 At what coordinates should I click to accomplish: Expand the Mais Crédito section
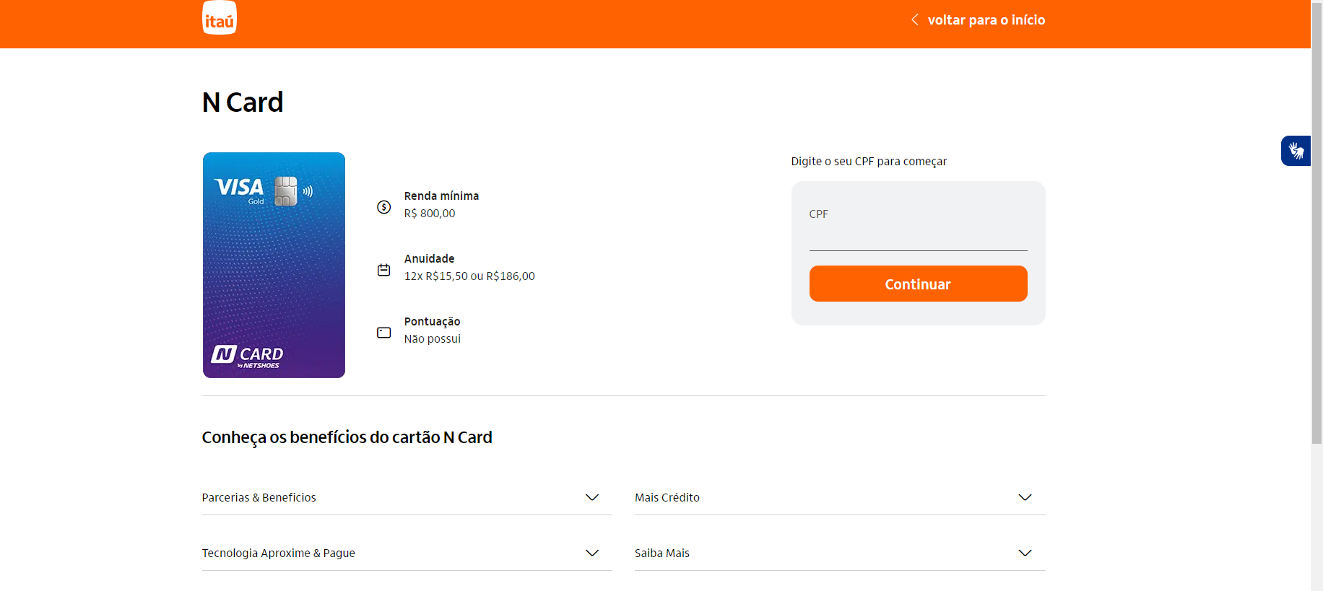click(667, 497)
